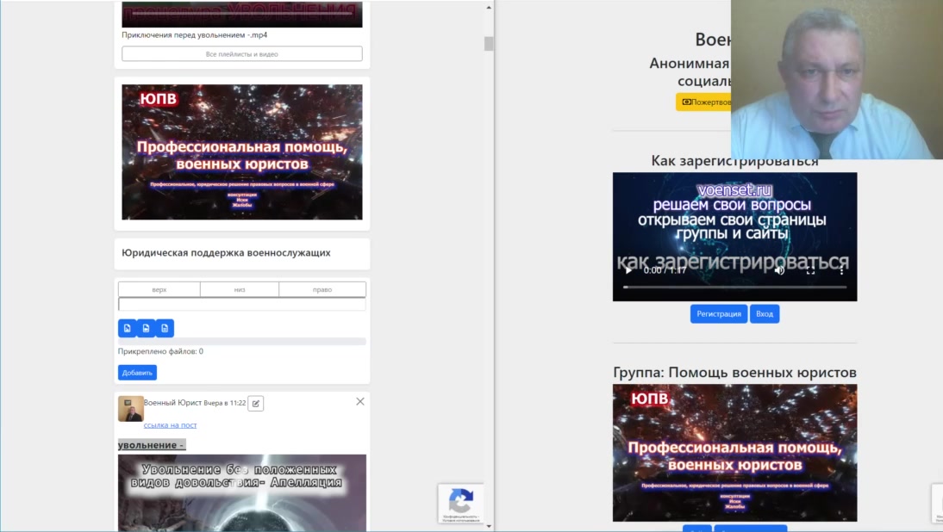The width and height of the screenshot is (943, 532).
Task: Click the 'Все плейлисты и видео' button
Action: (242, 54)
